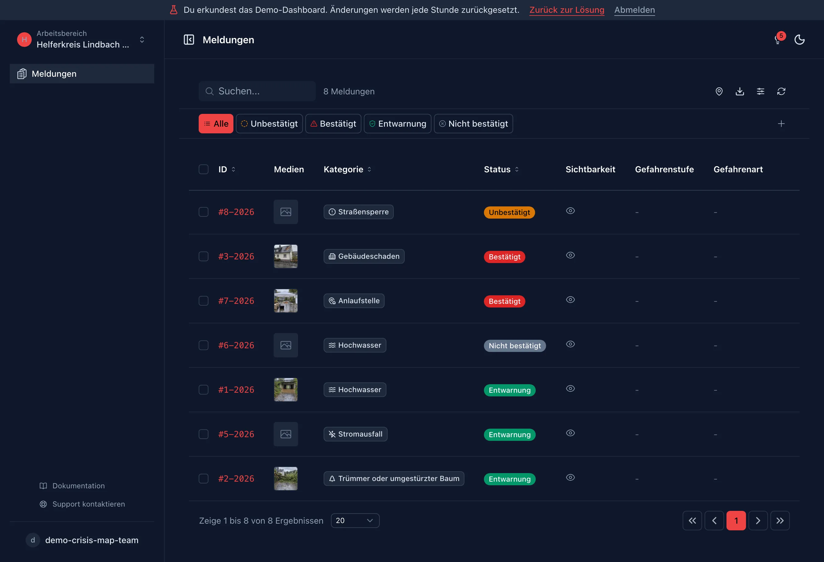Image resolution: width=824 pixels, height=562 pixels.
Task: Select the Nicht bestätigt filter tab
Action: 473,124
